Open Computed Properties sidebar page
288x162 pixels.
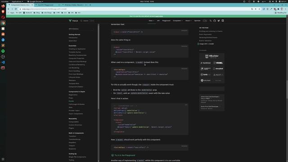76,58
